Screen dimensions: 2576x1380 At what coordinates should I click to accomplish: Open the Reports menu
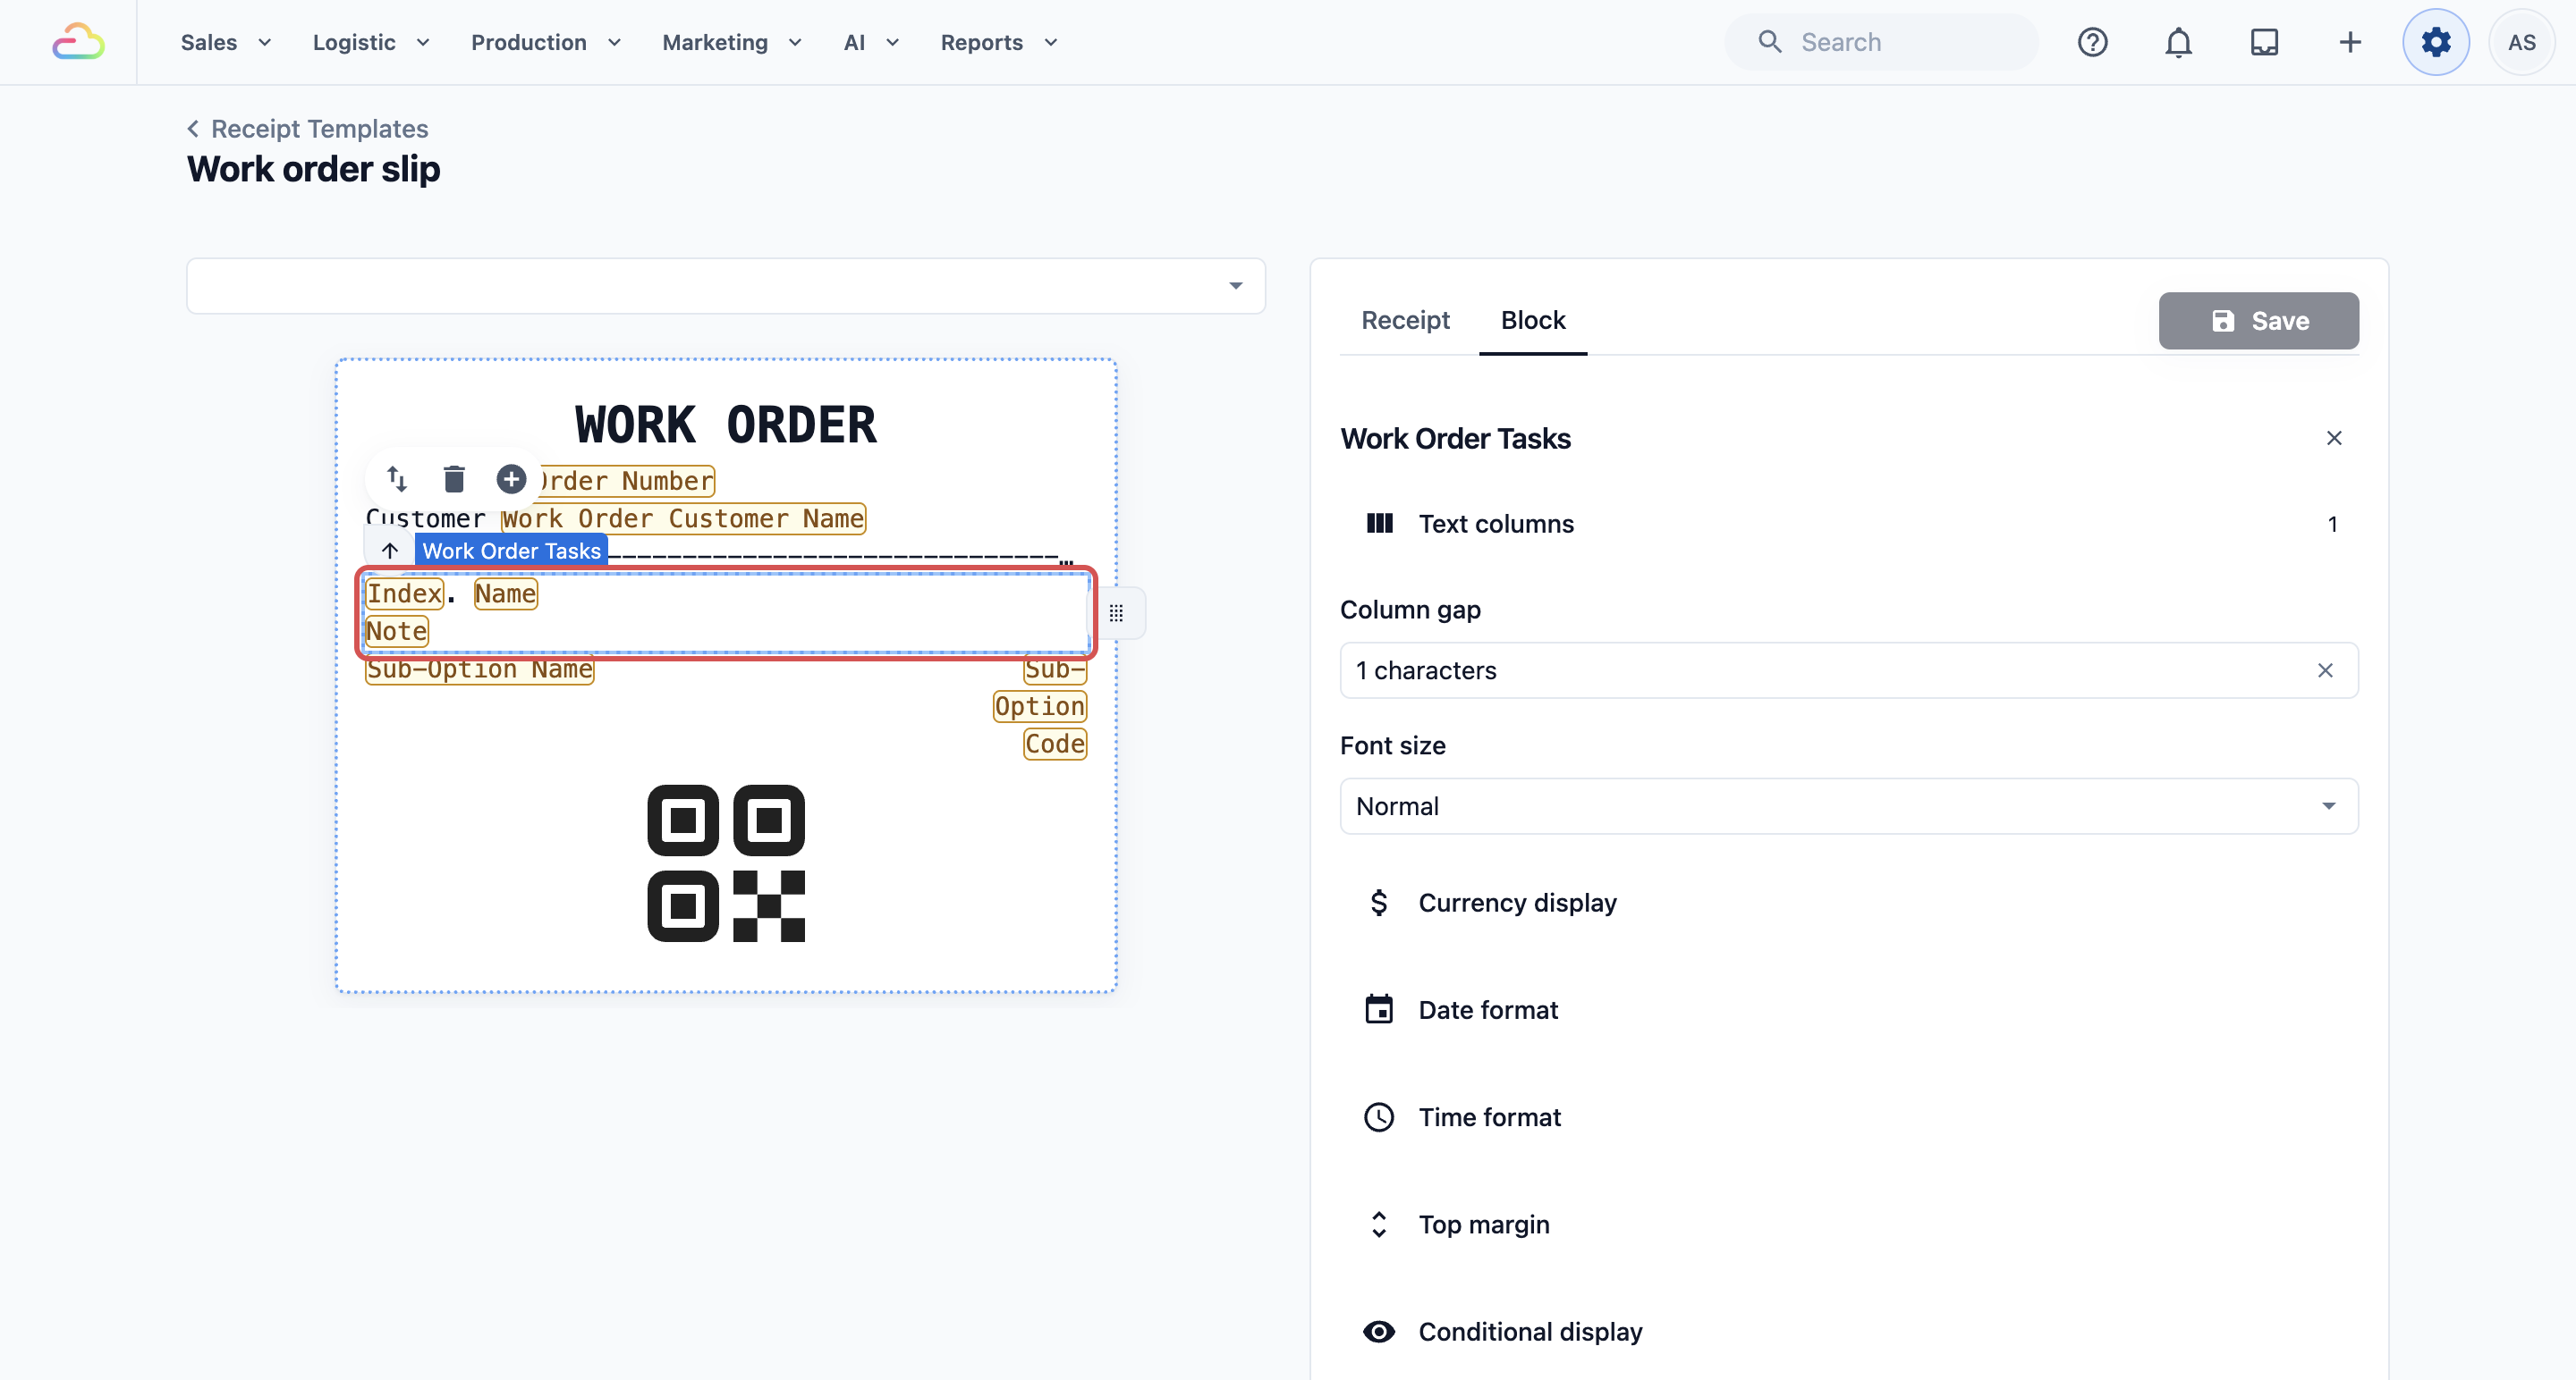[x=999, y=42]
